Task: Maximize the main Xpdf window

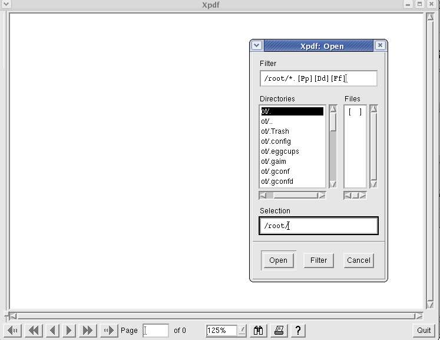Action: tap(419, 4)
